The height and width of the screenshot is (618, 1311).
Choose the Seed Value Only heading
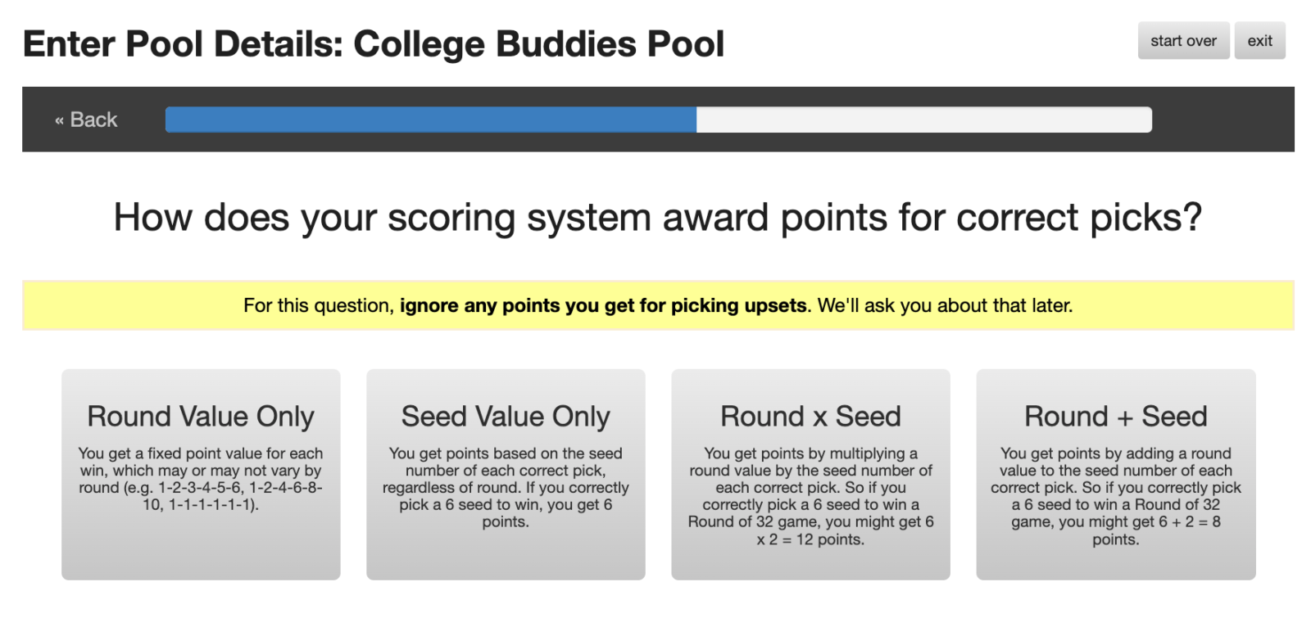tap(506, 417)
